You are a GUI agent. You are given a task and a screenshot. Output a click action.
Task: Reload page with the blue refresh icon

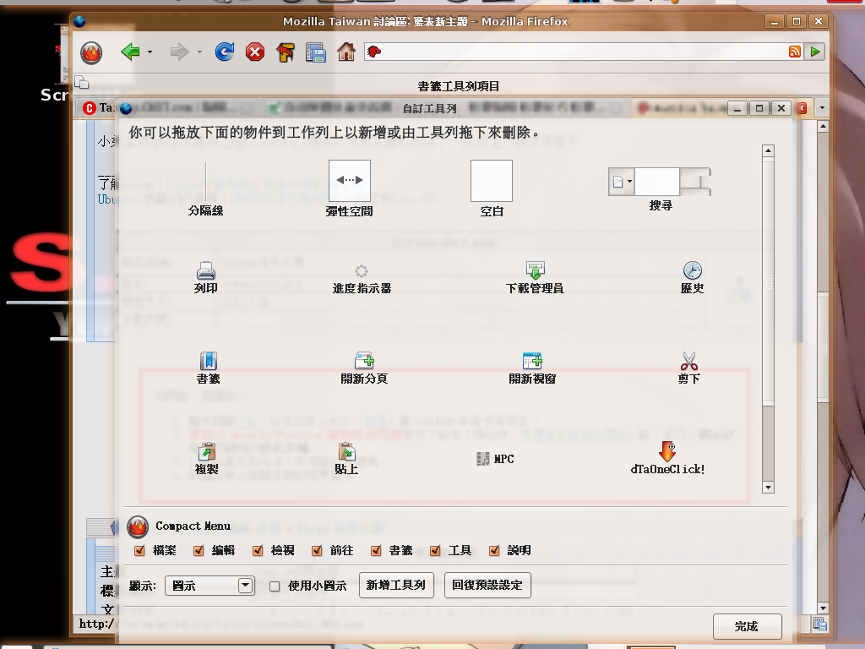225,52
